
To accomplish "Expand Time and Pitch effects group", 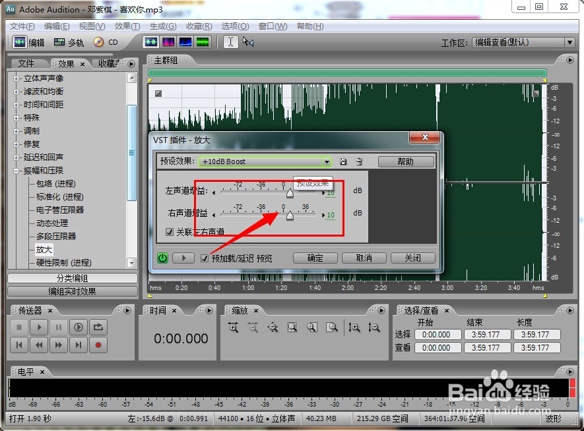I will coord(16,105).
